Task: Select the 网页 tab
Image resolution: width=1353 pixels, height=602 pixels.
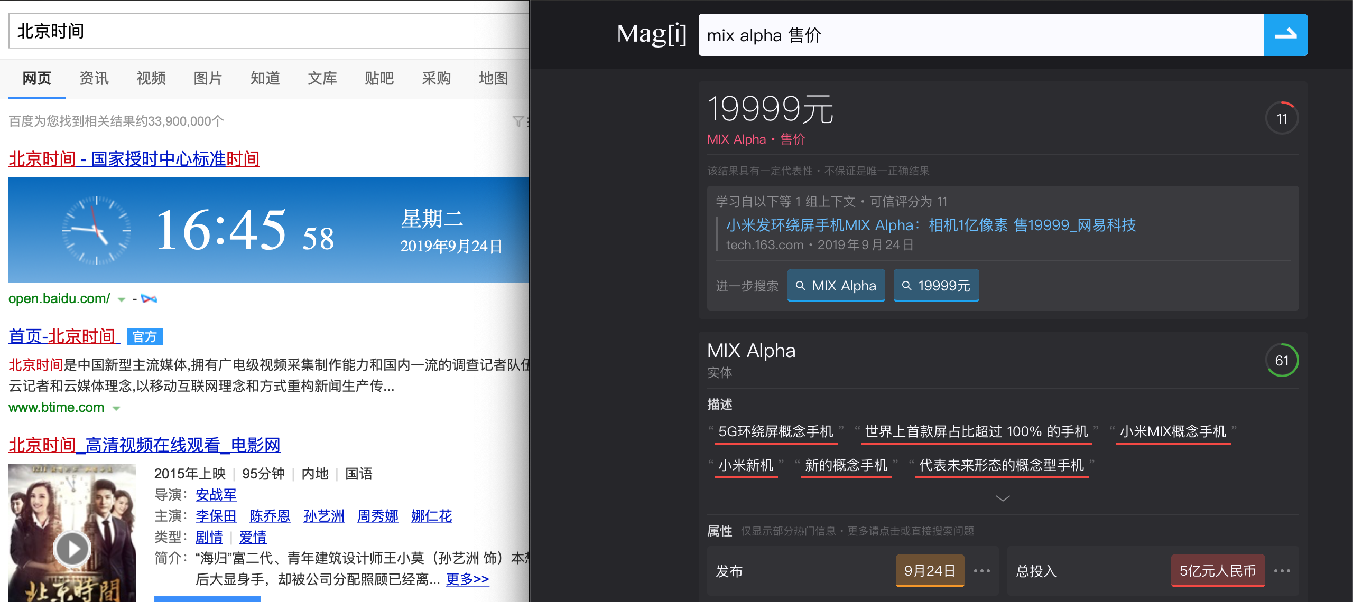Action: [x=37, y=79]
